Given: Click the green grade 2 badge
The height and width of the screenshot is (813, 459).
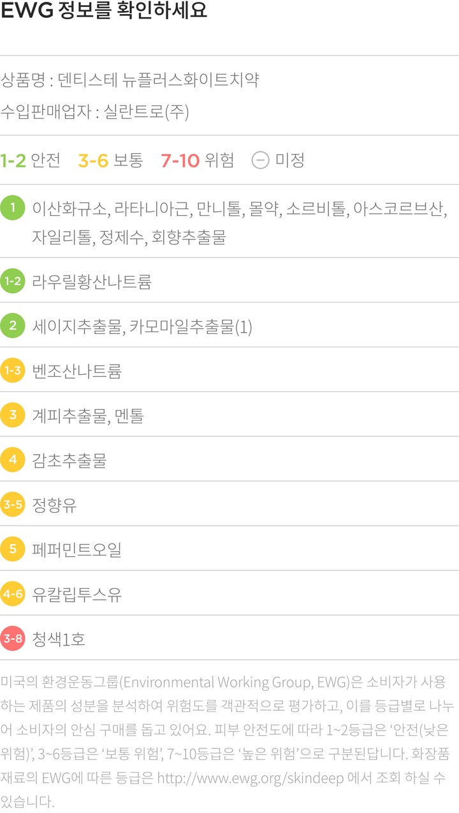Looking at the screenshot, I should pos(13,326).
